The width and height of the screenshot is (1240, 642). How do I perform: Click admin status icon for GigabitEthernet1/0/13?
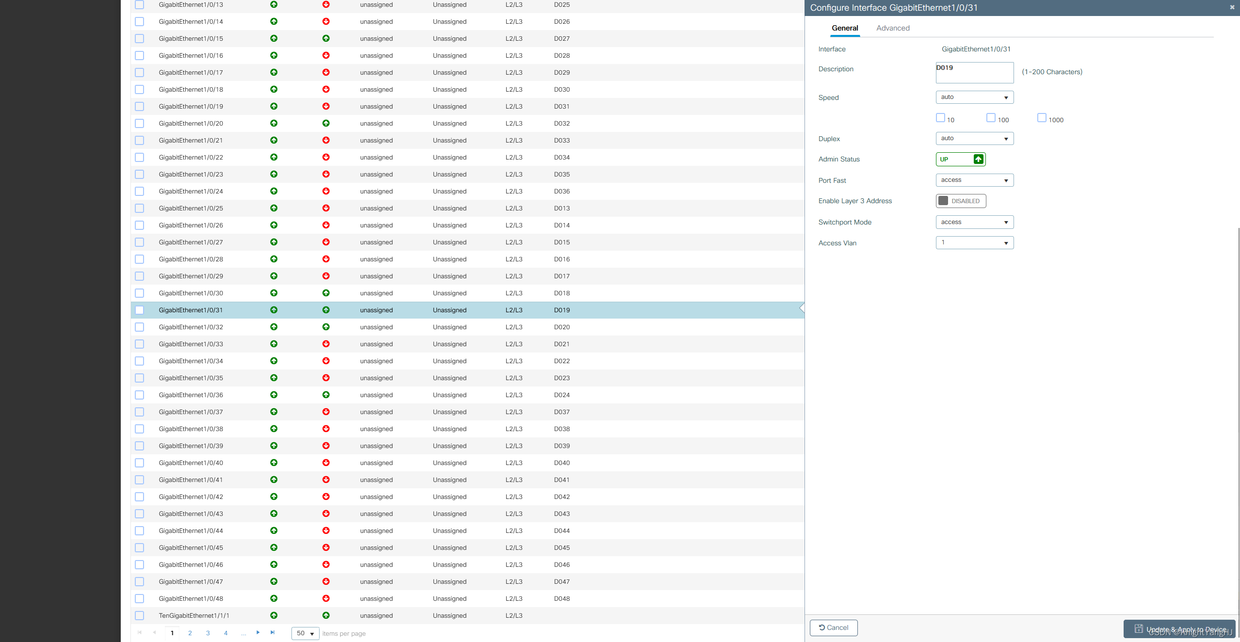[274, 4]
